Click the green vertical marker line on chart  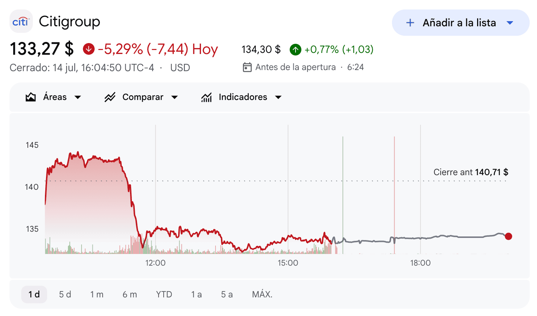point(343,195)
